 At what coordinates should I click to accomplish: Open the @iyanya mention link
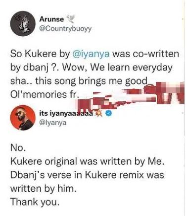pyautogui.click(x=91, y=54)
